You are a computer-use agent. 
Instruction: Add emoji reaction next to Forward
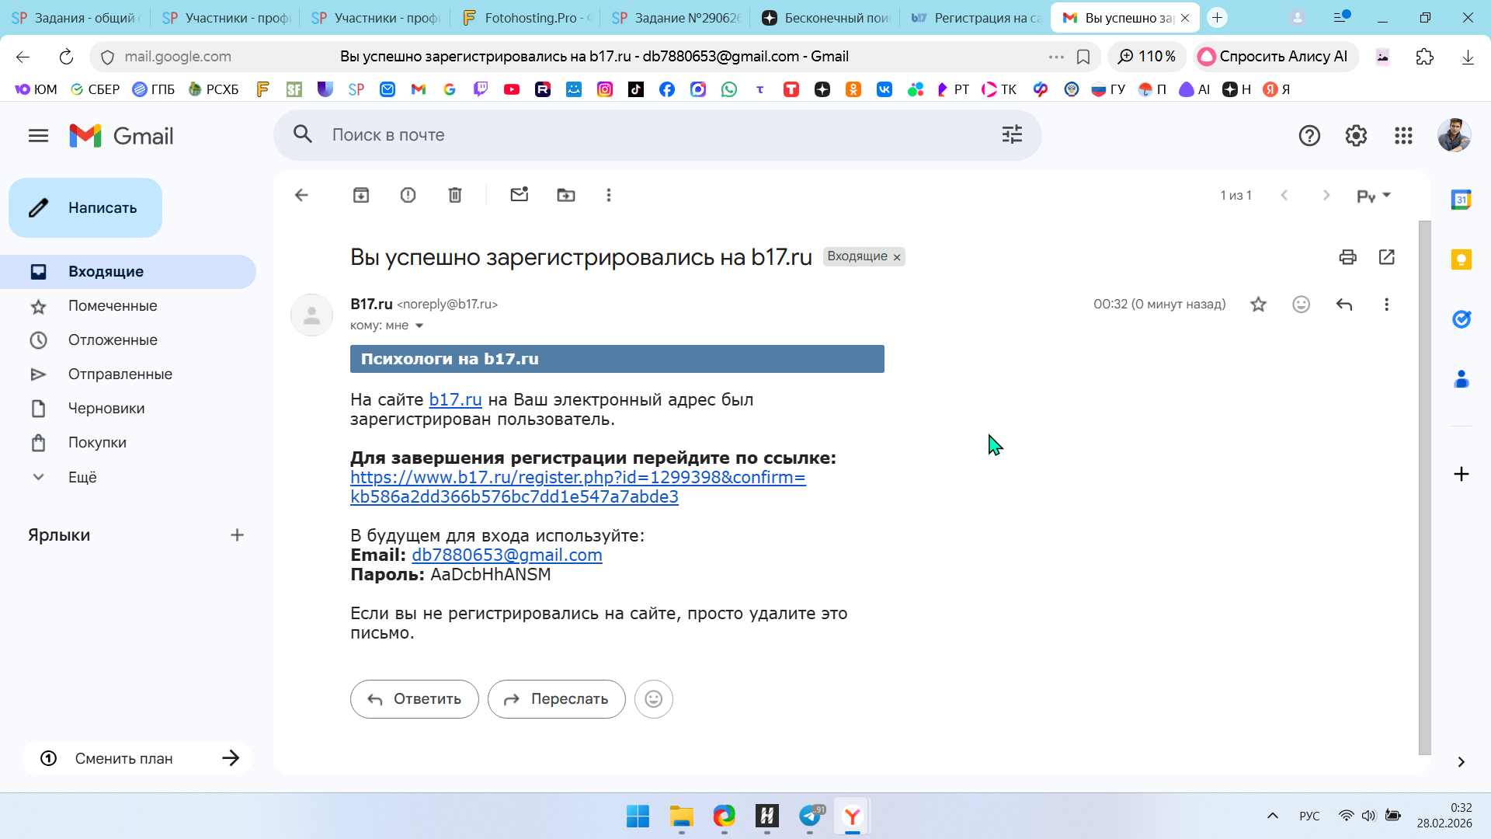(654, 699)
